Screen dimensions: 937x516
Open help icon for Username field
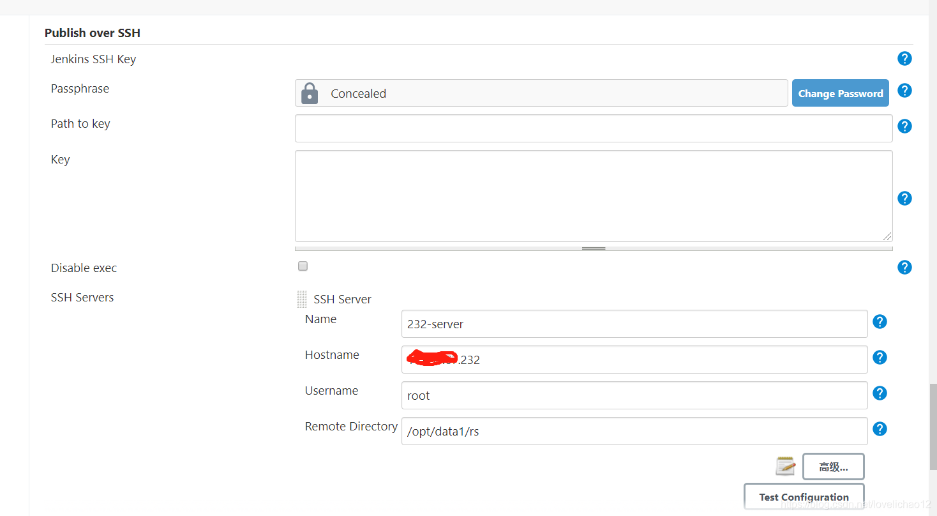(x=880, y=393)
